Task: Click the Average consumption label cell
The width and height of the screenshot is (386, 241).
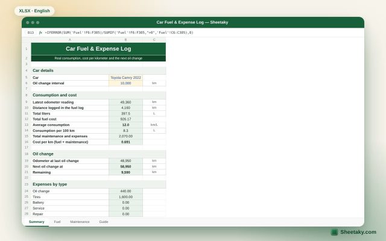Action: pyautogui.click(x=70, y=125)
